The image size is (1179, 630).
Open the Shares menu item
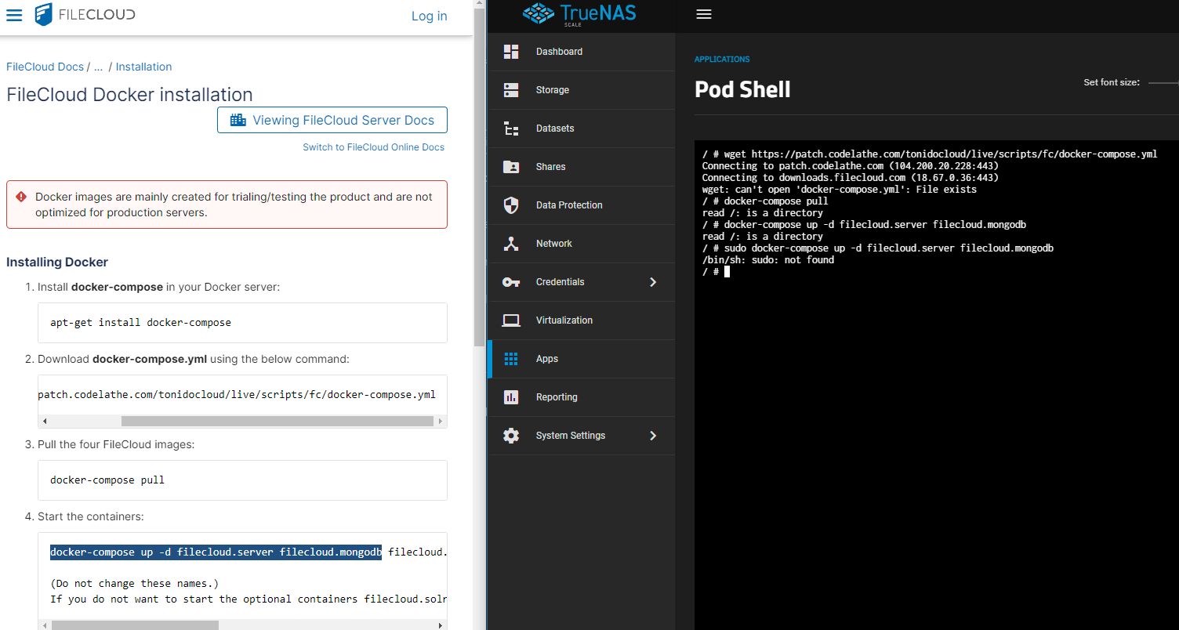581,167
